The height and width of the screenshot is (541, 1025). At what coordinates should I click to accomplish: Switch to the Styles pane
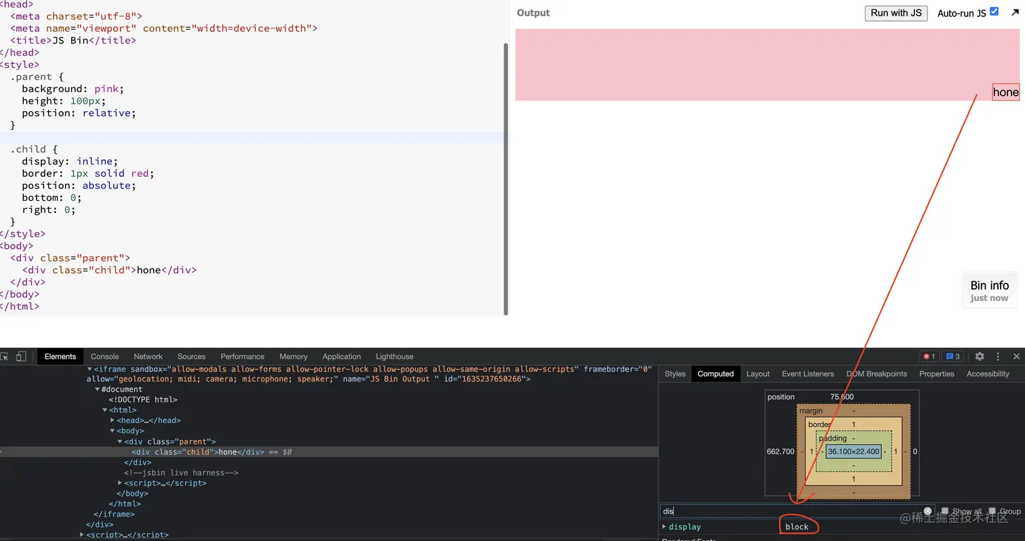click(675, 374)
